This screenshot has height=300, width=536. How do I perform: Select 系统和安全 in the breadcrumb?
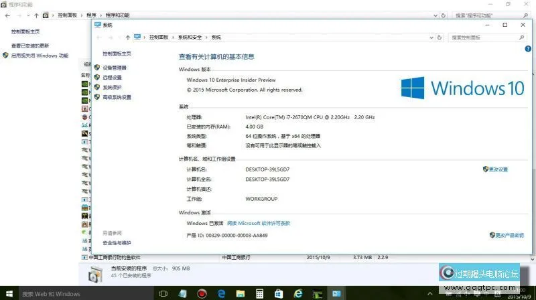190,37
